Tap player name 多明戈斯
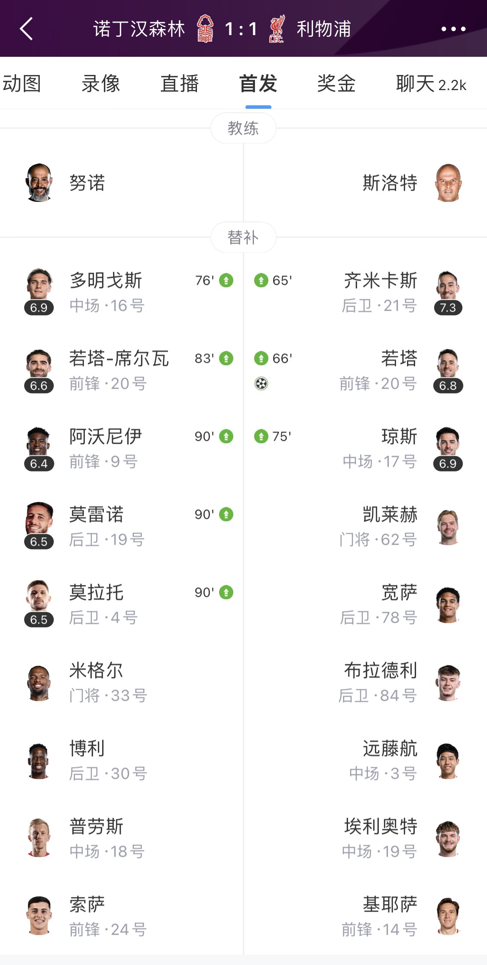 tap(106, 280)
